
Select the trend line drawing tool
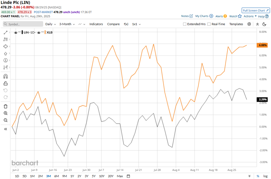tap(5, 33)
